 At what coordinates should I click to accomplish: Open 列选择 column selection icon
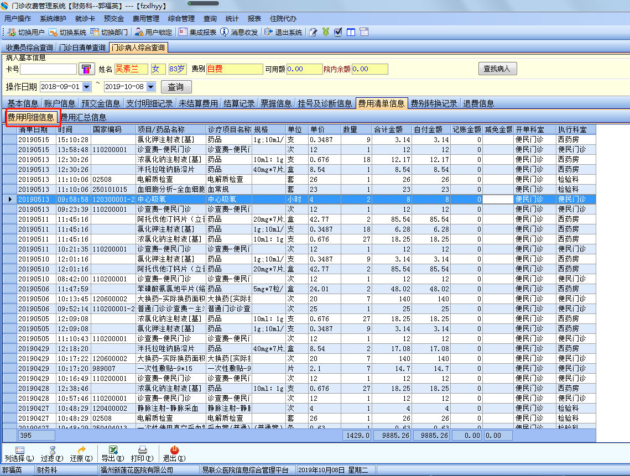[x=20, y=450]
